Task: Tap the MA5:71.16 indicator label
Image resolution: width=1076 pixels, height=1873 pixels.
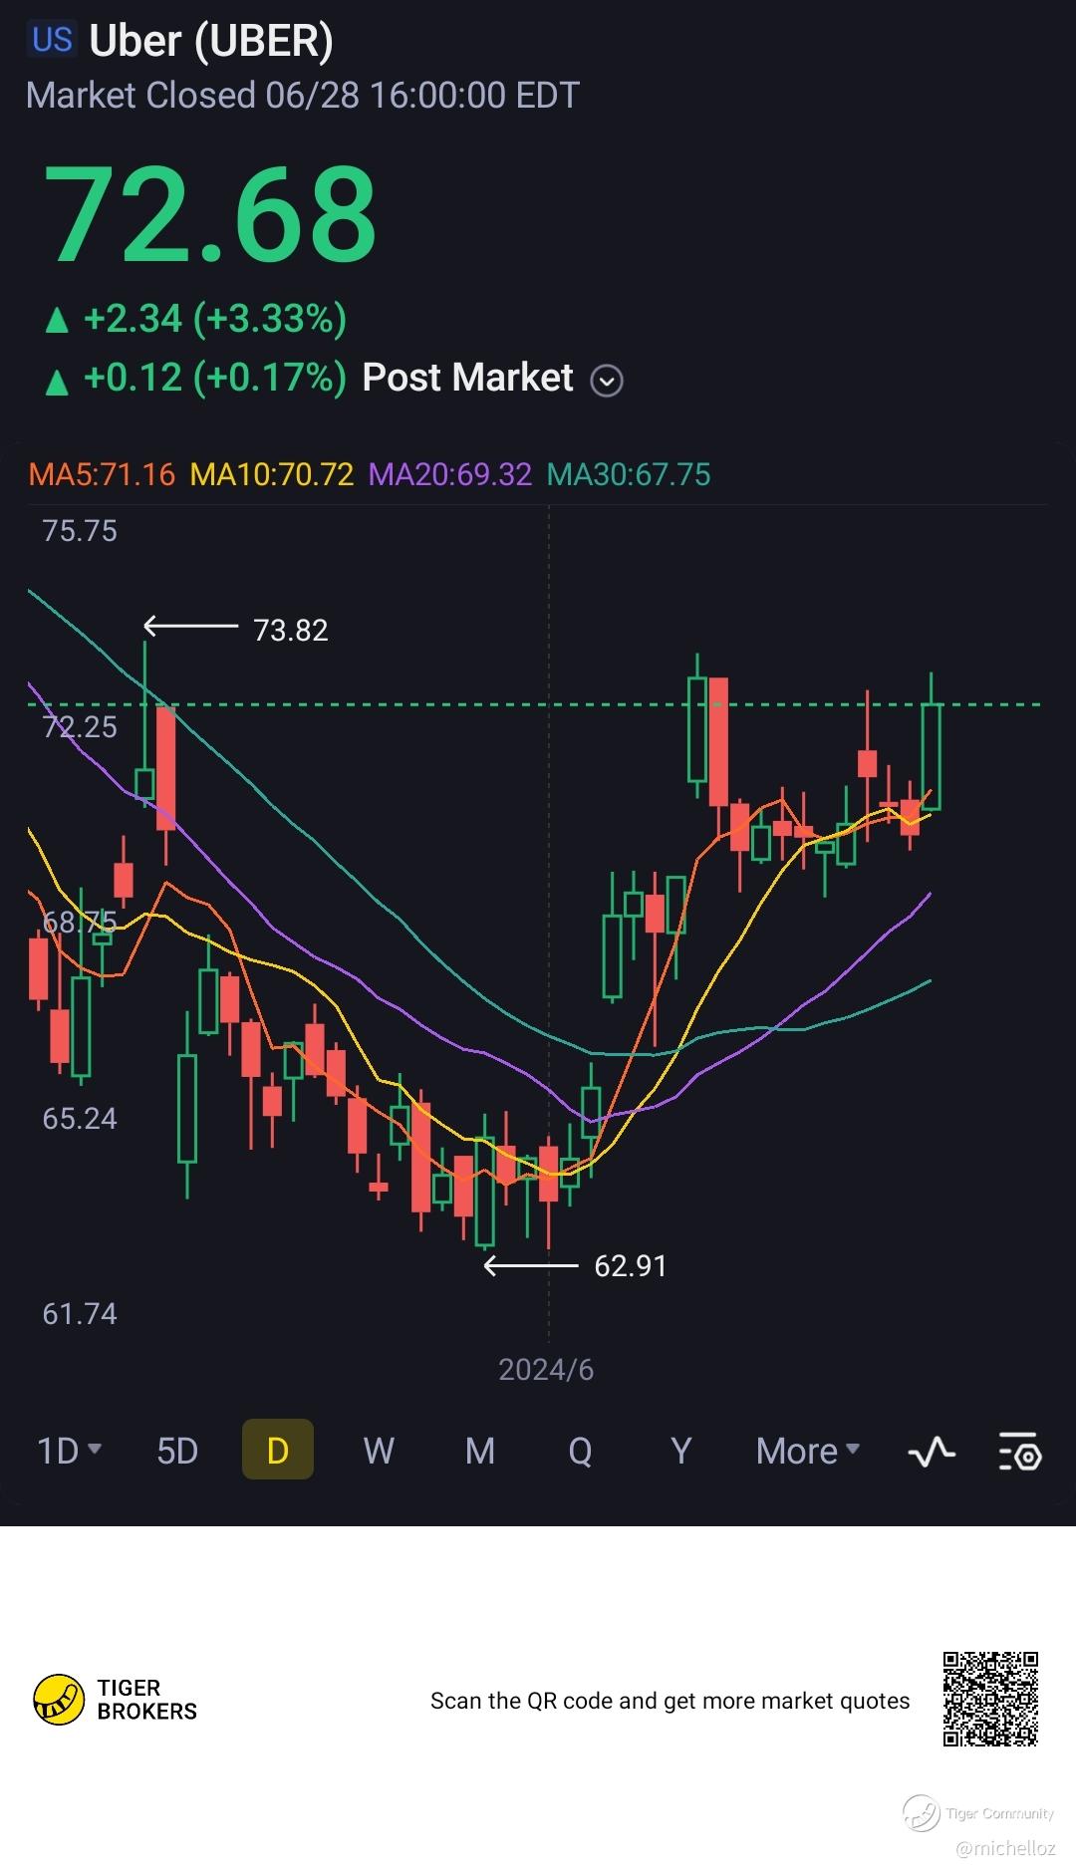Action: pos(102,474)
